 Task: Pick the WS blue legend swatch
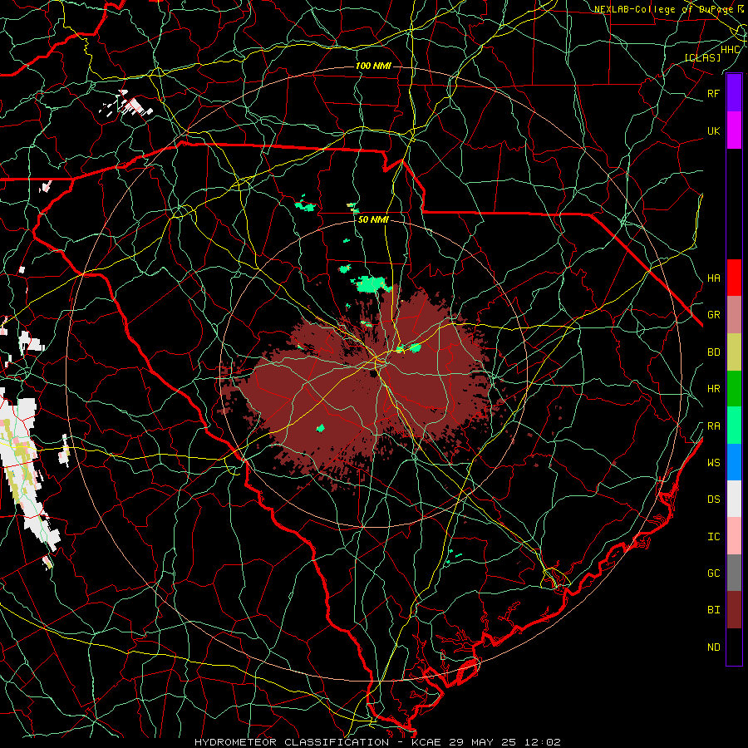pos(734,462)
